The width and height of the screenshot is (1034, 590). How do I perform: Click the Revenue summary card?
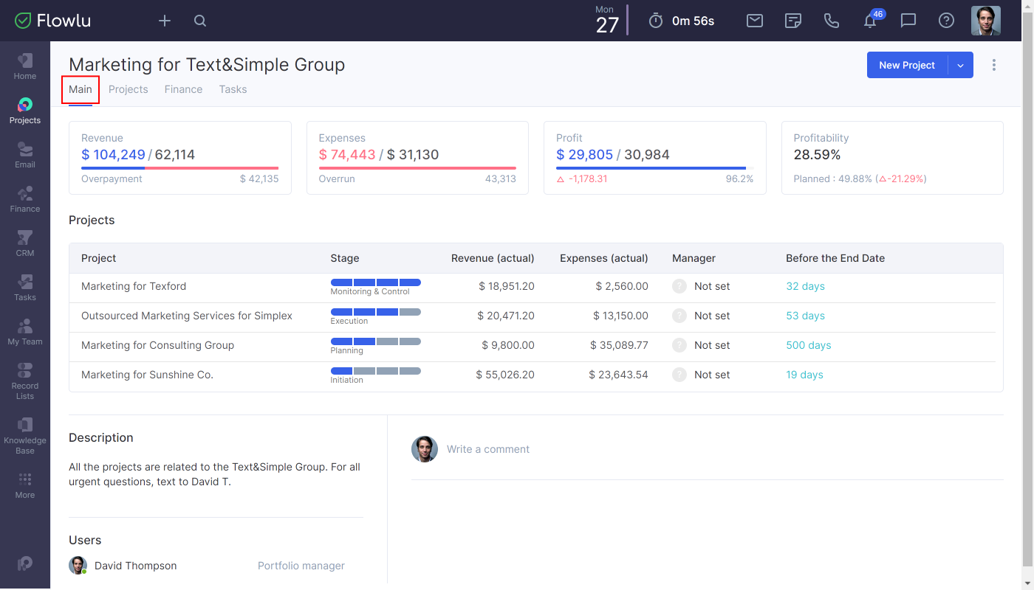pyautogui.click(x=180, y=158)
